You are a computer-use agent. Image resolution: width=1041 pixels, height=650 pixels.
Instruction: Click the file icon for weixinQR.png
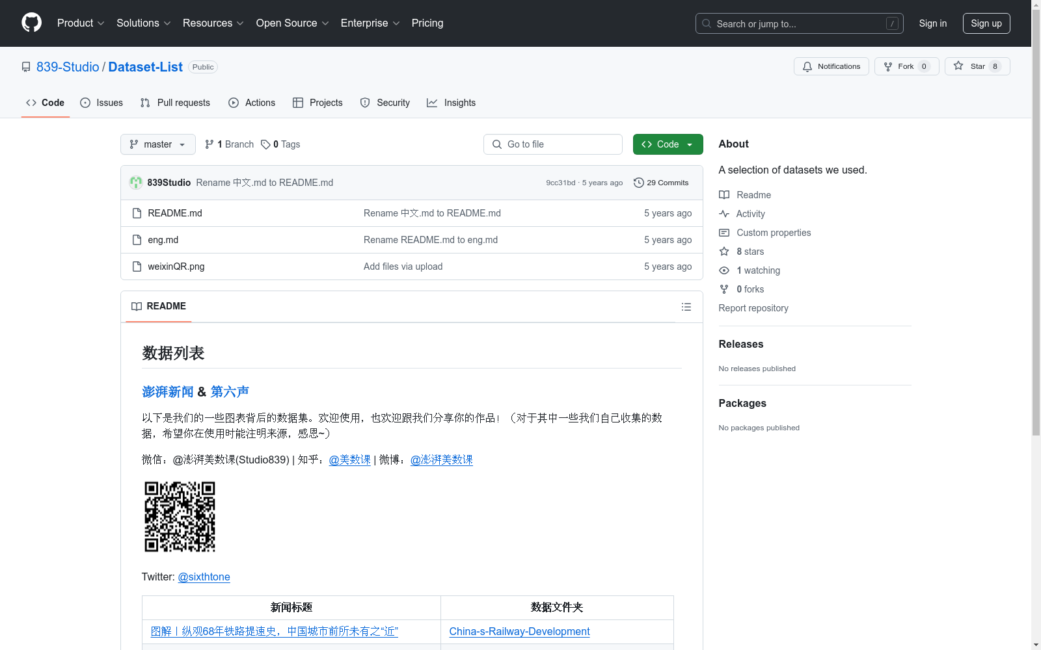point(137,266)
